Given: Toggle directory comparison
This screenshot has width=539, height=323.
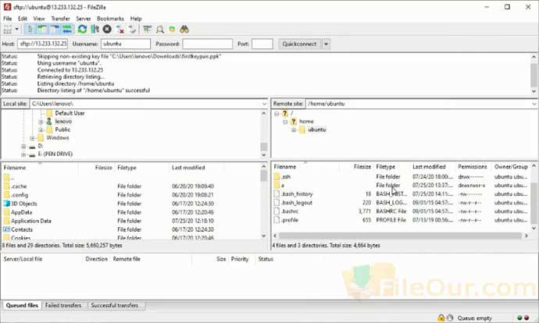Looking at the screenshot, I should (160, 30).
